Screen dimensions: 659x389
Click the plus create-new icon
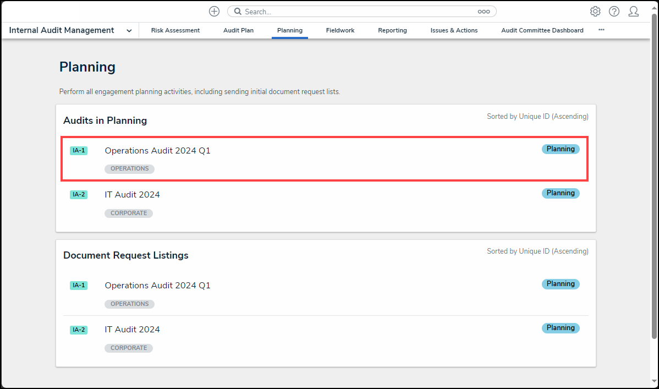point(214,12)
